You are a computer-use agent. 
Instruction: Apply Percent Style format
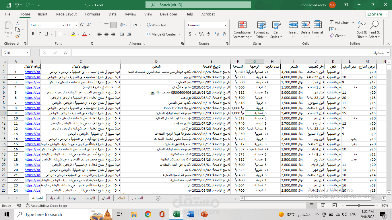point(201,34)
